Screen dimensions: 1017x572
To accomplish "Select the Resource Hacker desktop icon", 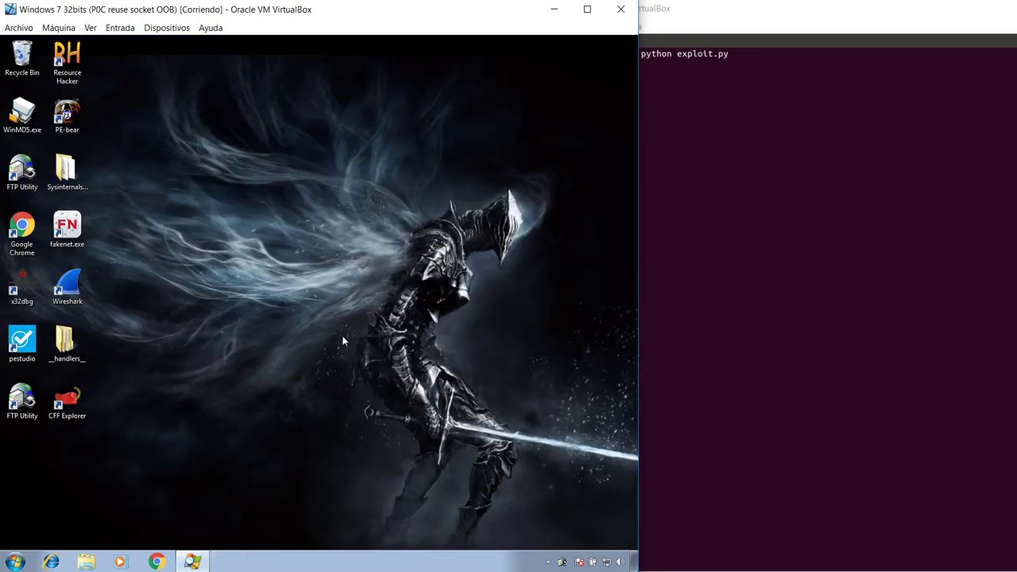I will 67,64.
